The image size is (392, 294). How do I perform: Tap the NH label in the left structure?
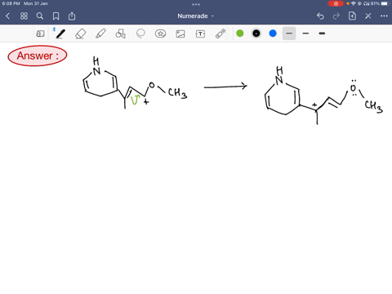(x=96, y=65)
